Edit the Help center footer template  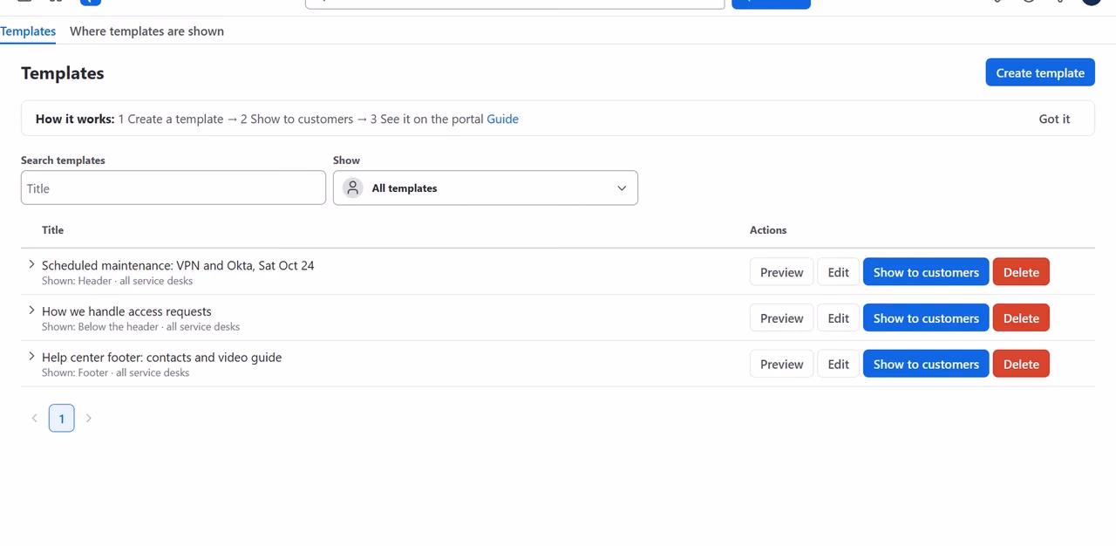(838, 364)
